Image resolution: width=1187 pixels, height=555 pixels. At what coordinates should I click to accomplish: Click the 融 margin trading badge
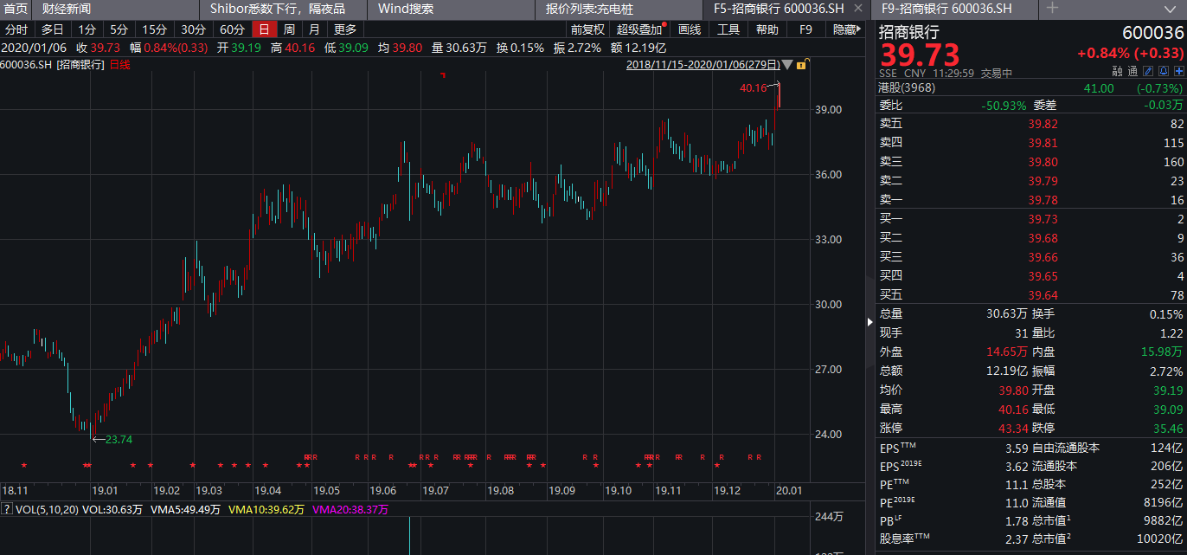coord(1117,73)
